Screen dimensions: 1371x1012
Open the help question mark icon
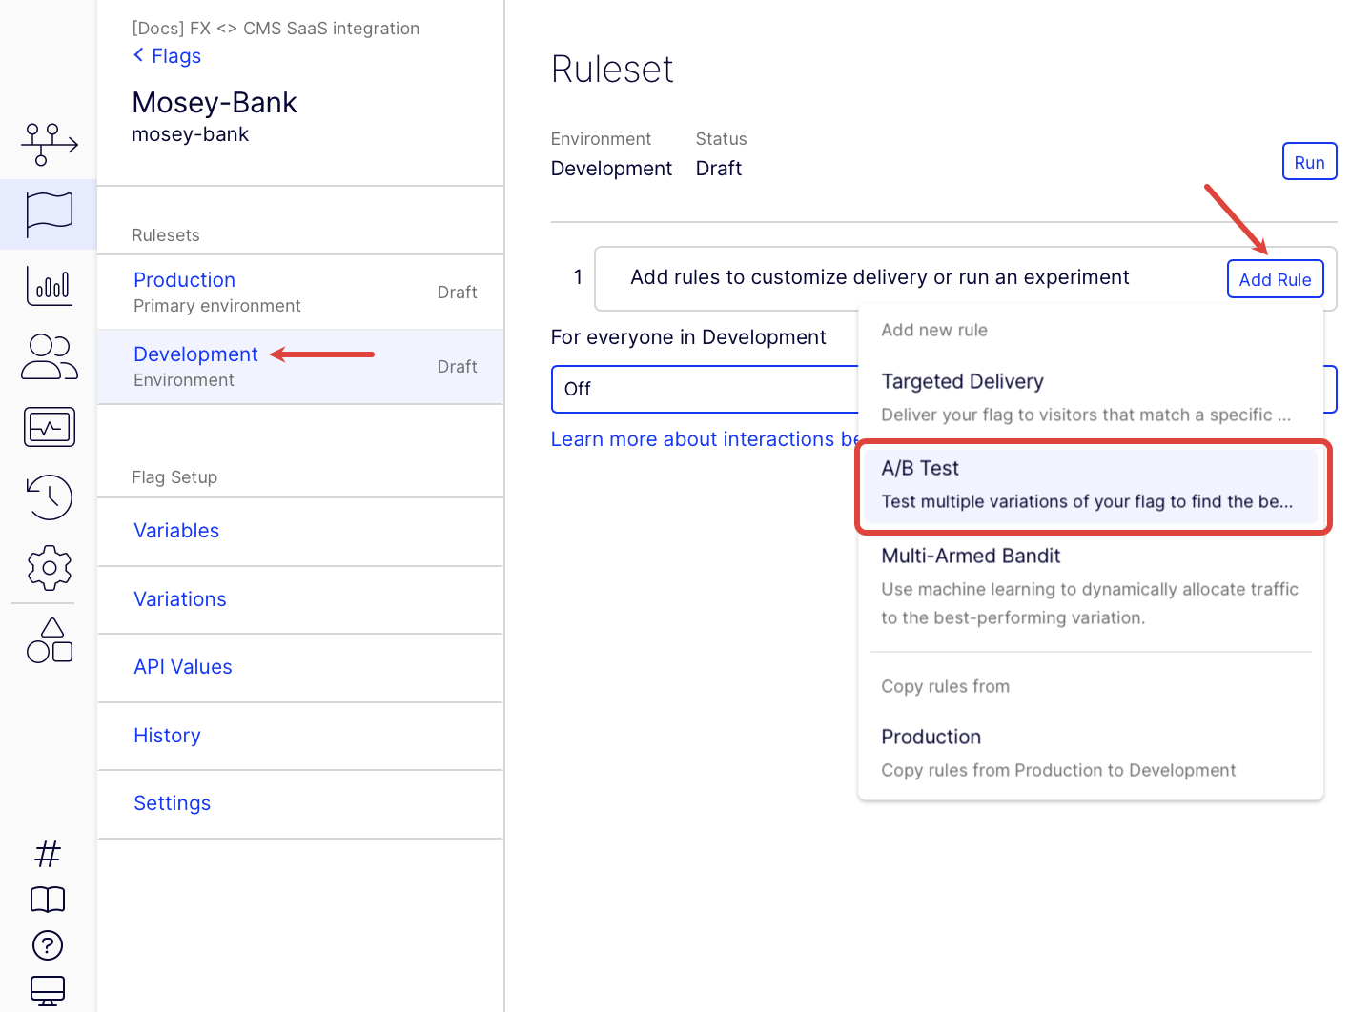48,945
